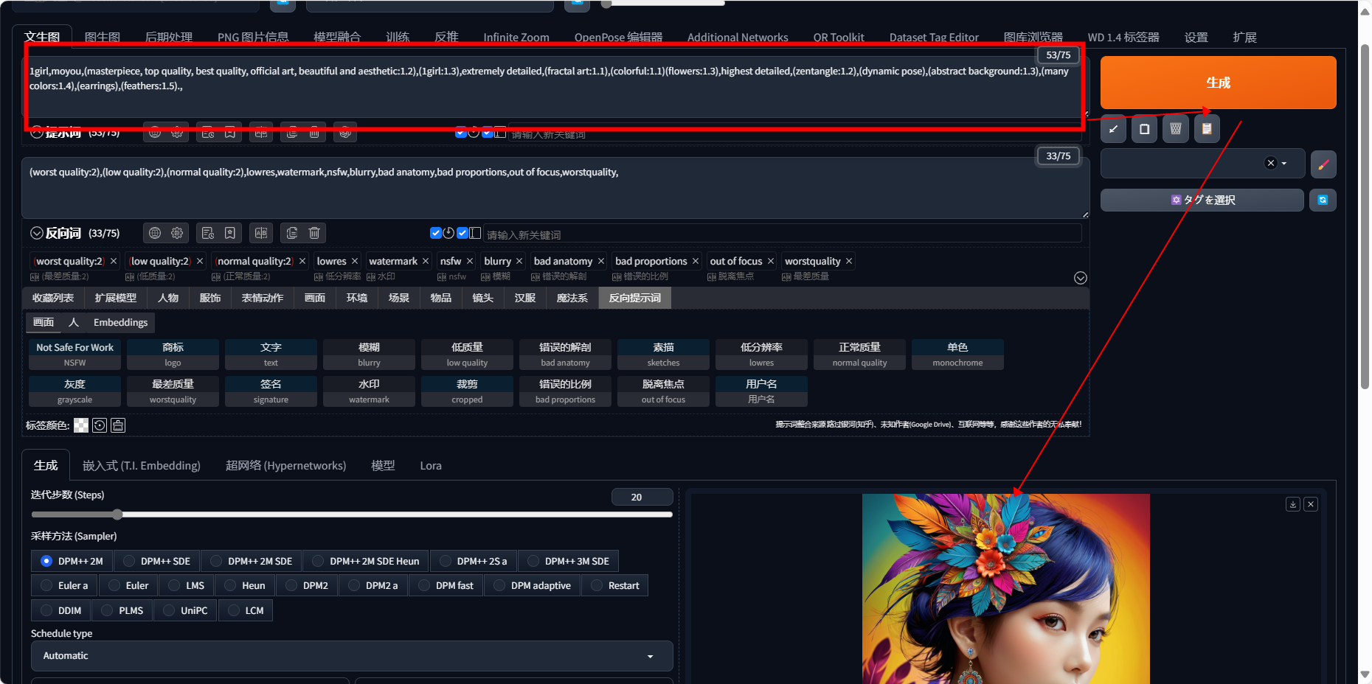
Task: Click the trash icon in the 反向词 toolbar
Action: pos(314,233)
